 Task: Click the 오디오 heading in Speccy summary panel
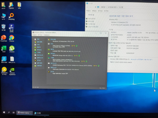(52, 72)
